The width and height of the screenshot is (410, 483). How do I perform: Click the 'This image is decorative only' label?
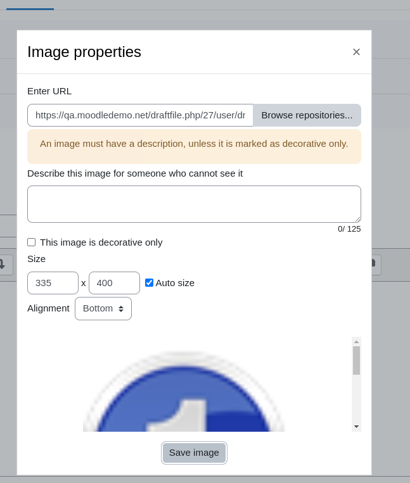click(x=101, y=242)
